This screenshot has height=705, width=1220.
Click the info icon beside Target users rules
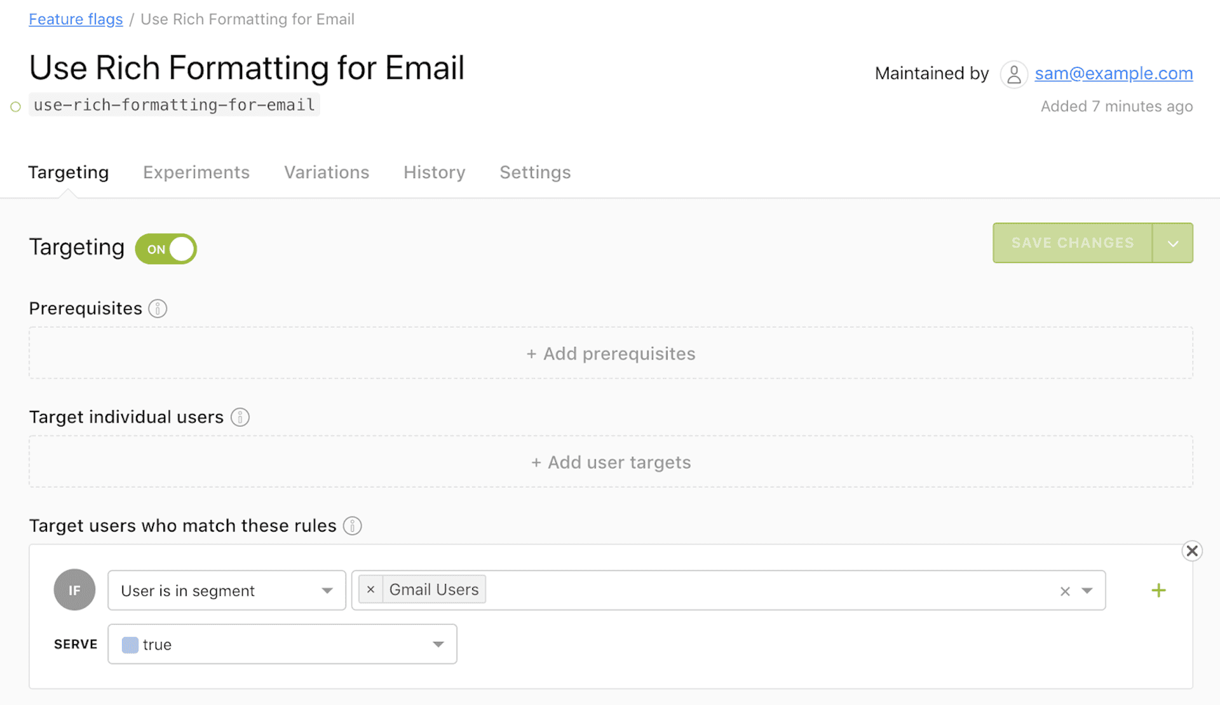[352, 526]
